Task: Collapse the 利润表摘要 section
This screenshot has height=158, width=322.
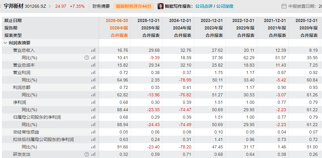Action: pos(5,43)
